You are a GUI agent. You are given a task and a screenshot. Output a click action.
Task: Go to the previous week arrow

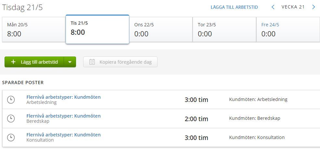point(273,7)
